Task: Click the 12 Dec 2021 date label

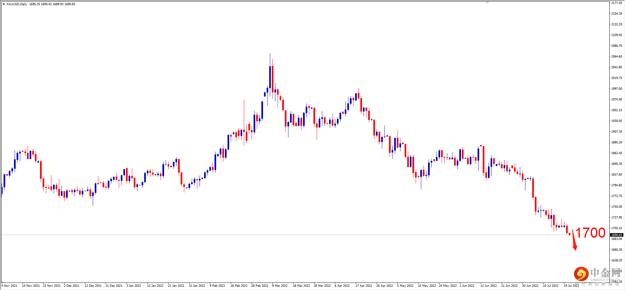Action: pos(93,285)
